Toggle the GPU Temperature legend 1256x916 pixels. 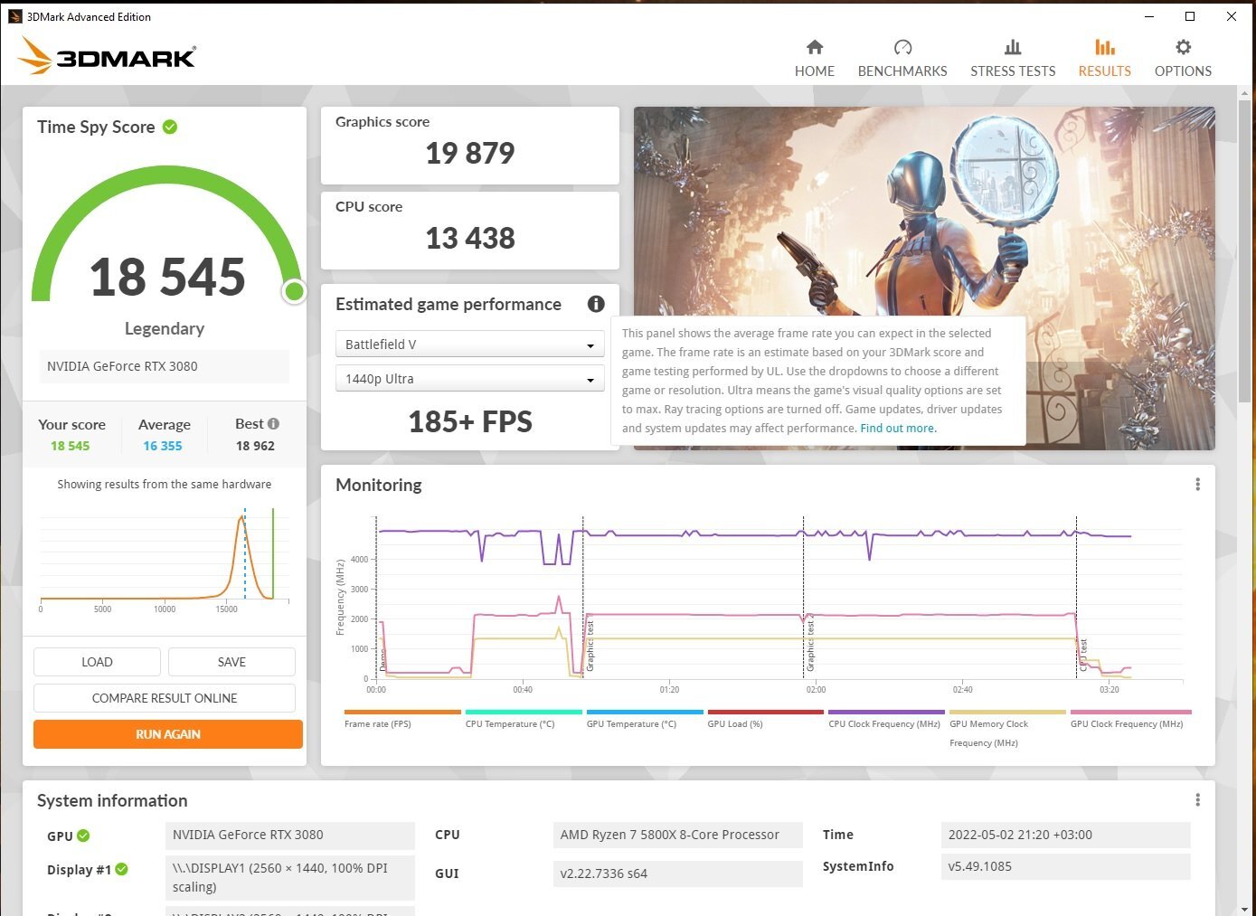(645, 719)
